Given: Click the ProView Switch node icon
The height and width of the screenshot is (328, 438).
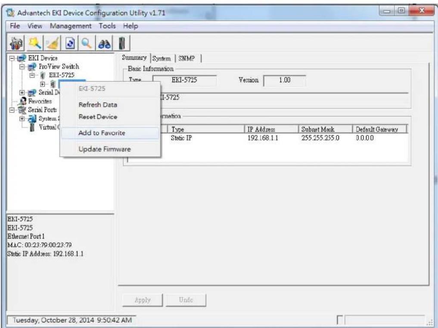Looking at the screenshot, I should pyautogui.click(x=32, y=67).
